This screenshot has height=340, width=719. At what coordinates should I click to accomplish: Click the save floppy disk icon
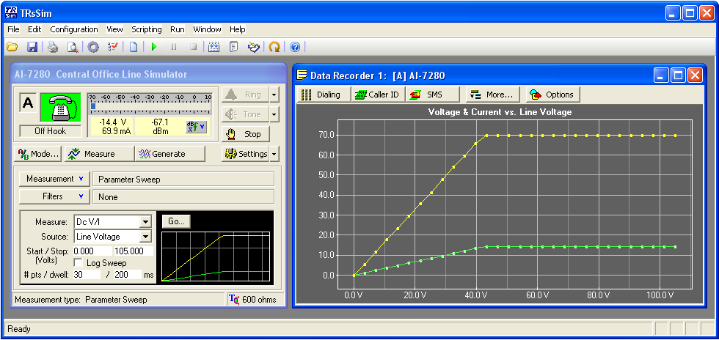32,47
